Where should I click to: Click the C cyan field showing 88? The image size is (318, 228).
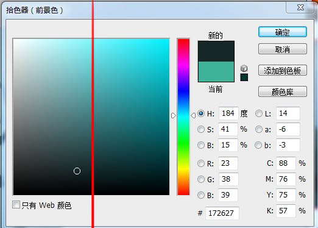coord(286,163)
